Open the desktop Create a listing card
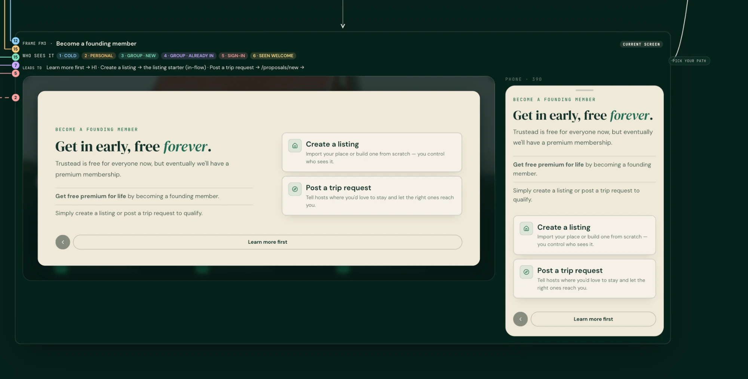 (372, 152)
